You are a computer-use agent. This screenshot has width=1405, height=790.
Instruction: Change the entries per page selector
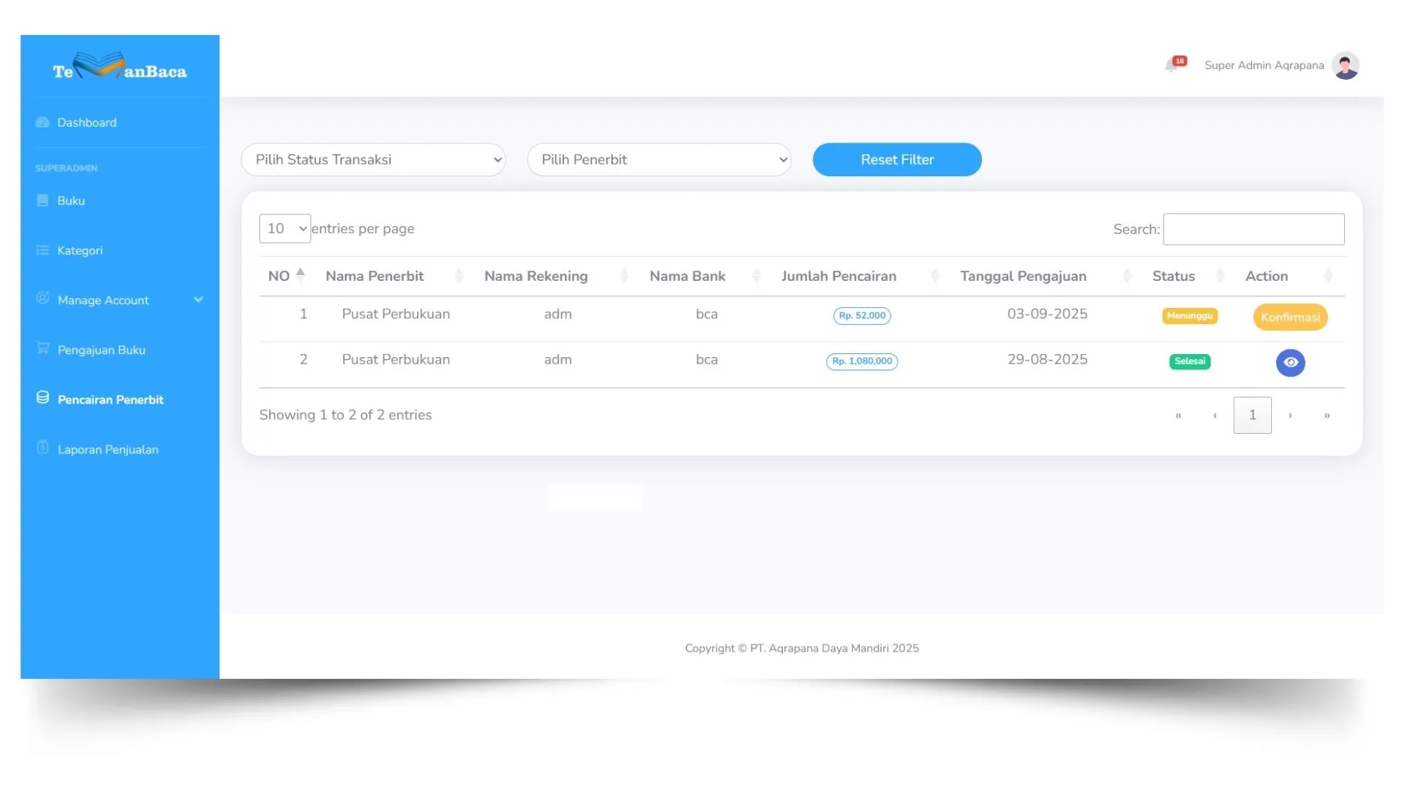285,228
